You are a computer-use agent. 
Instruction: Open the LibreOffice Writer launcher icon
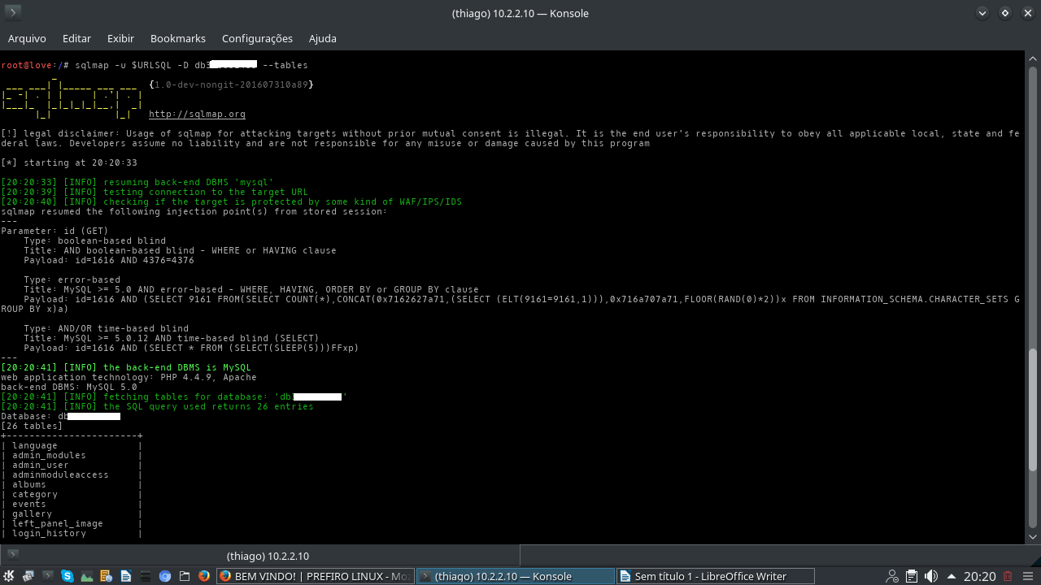126,576
